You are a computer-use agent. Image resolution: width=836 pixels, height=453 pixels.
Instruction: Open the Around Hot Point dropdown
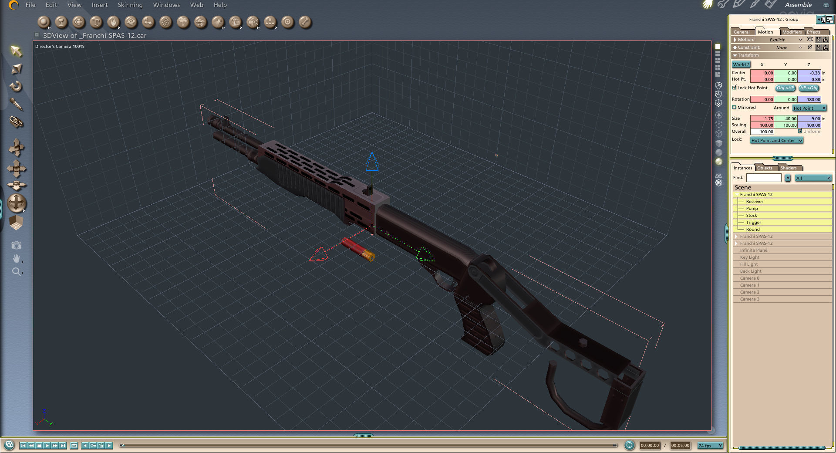coord(809,108)
